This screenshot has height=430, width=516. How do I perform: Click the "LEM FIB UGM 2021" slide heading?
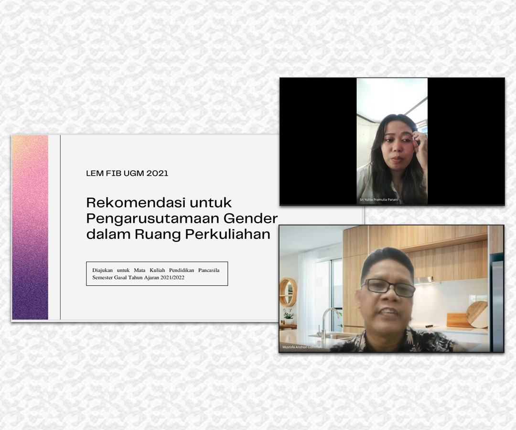point(127,173)
